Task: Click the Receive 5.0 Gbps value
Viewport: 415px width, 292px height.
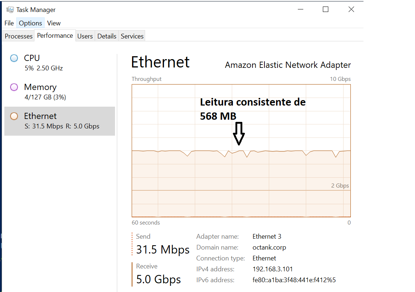Action: click(x=158, y=279)
